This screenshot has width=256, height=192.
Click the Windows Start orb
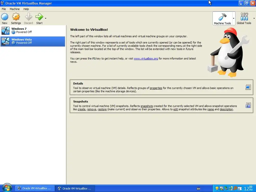pos(7,188)
